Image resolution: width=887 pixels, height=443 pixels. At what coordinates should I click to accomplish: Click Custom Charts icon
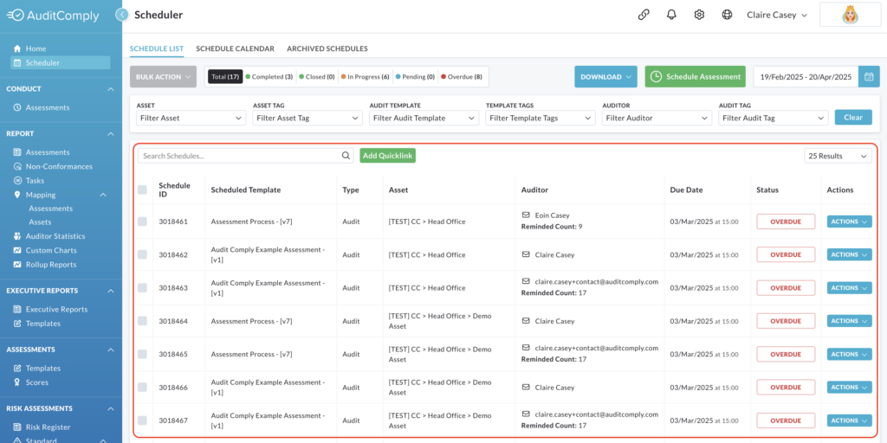pos(17,250)
